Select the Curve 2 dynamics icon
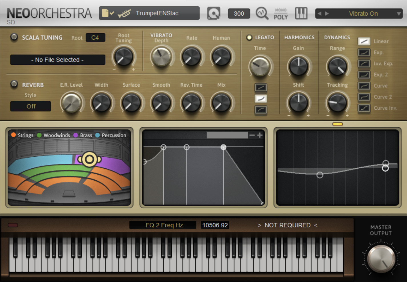The image size is (407, 282). pos(364,97)
